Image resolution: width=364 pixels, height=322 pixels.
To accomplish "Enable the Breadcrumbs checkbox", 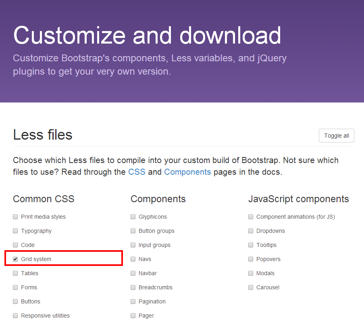I will coord(133,287).
